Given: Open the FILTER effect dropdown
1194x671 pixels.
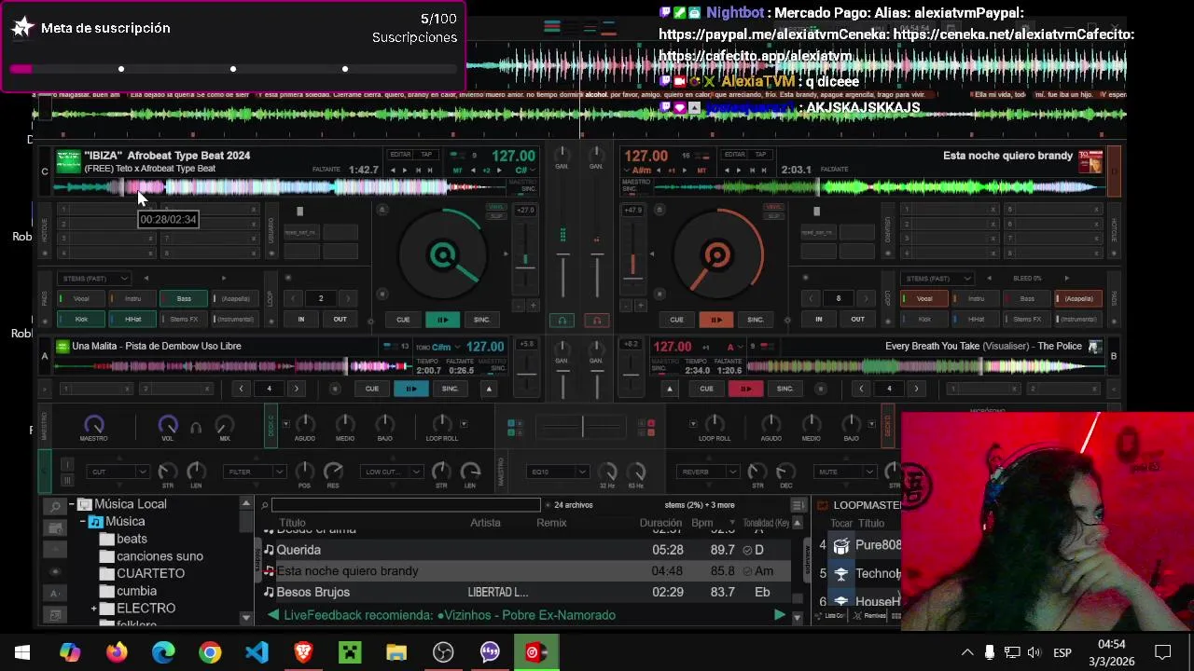Looking at the screenshot, I should (x=254, y=472).
